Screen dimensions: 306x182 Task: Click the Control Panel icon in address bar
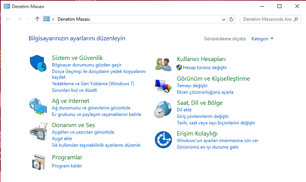[47, 19]
